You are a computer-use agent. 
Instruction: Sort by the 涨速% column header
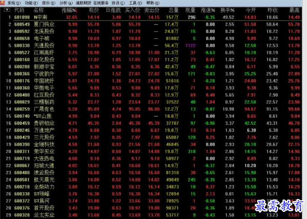[x=208, y=10]
